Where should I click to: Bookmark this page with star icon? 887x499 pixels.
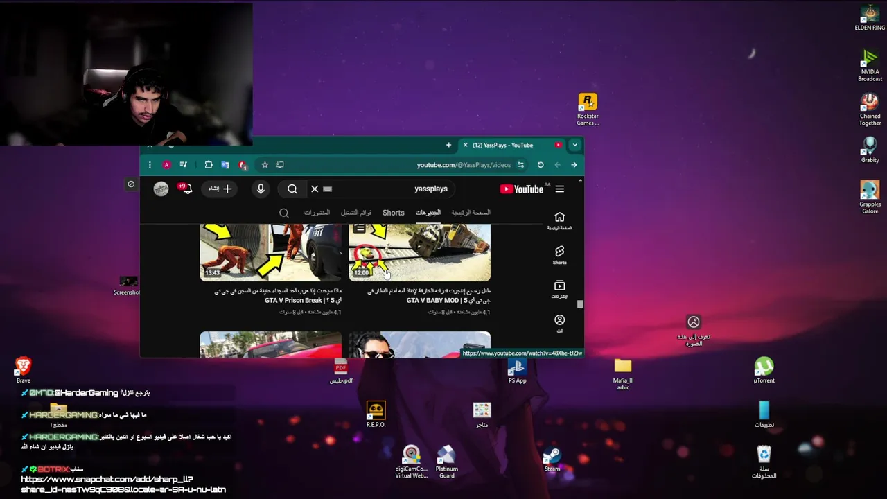click(265, 165)
